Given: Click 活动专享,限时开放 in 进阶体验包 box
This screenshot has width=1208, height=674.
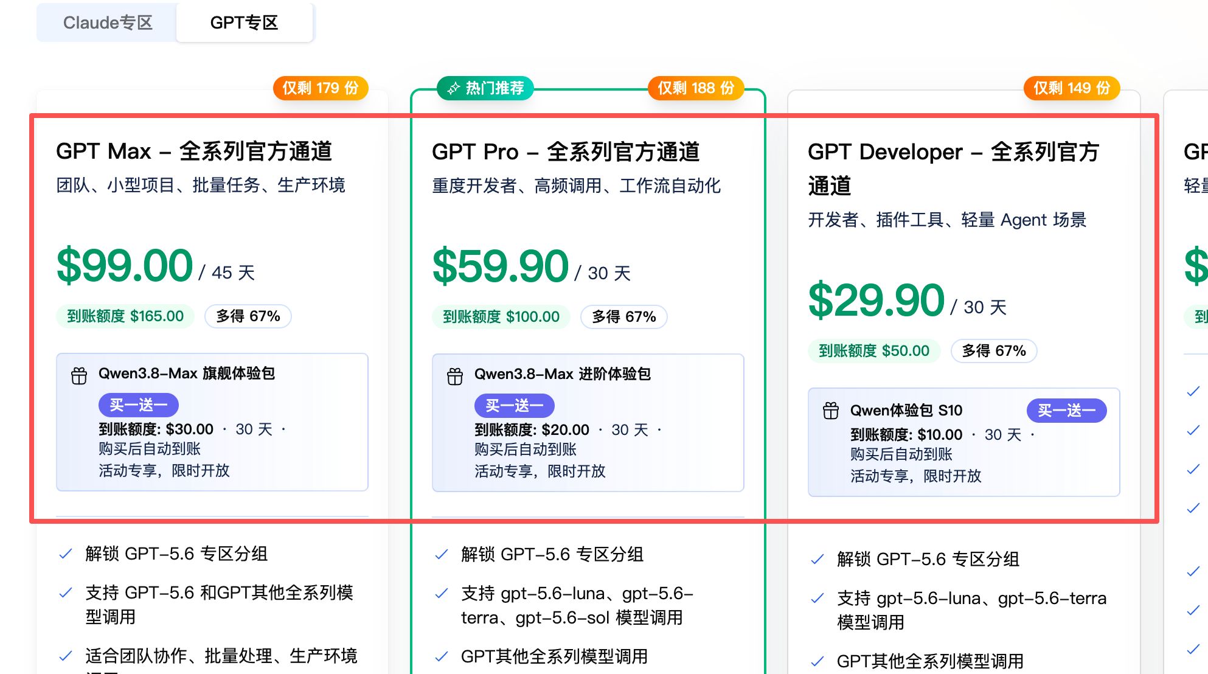Looking at the screenshot, I should click(x=540, y=471).
